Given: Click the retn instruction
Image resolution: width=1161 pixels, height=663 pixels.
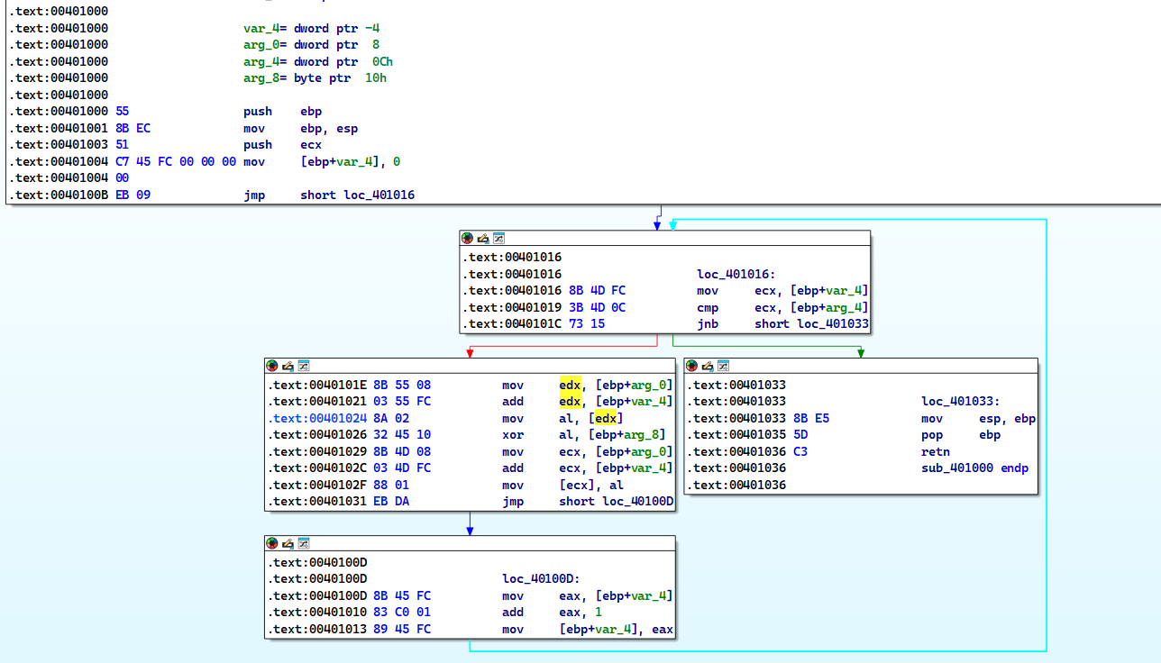Looking at the screenshot, I should tap(935, 452).
